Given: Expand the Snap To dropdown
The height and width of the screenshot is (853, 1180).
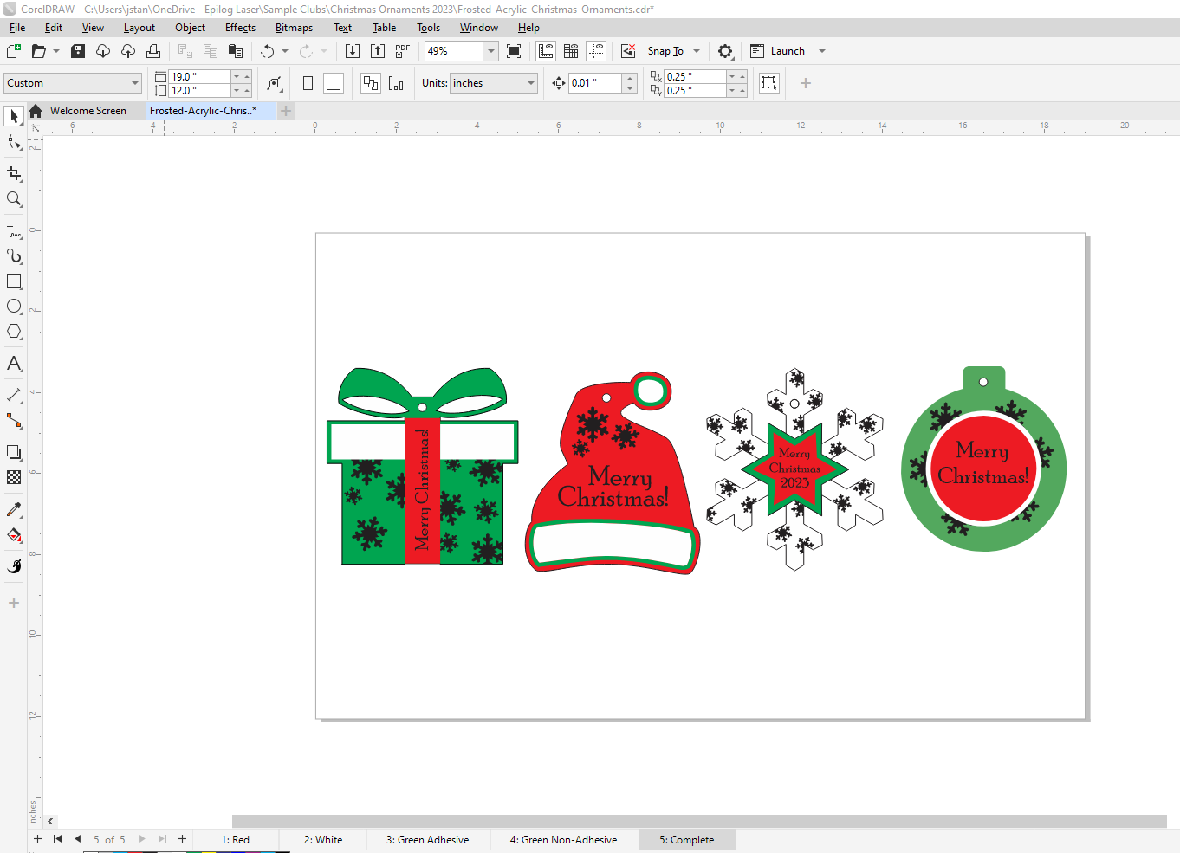Looking at the screenshot, I should (697, 51).
